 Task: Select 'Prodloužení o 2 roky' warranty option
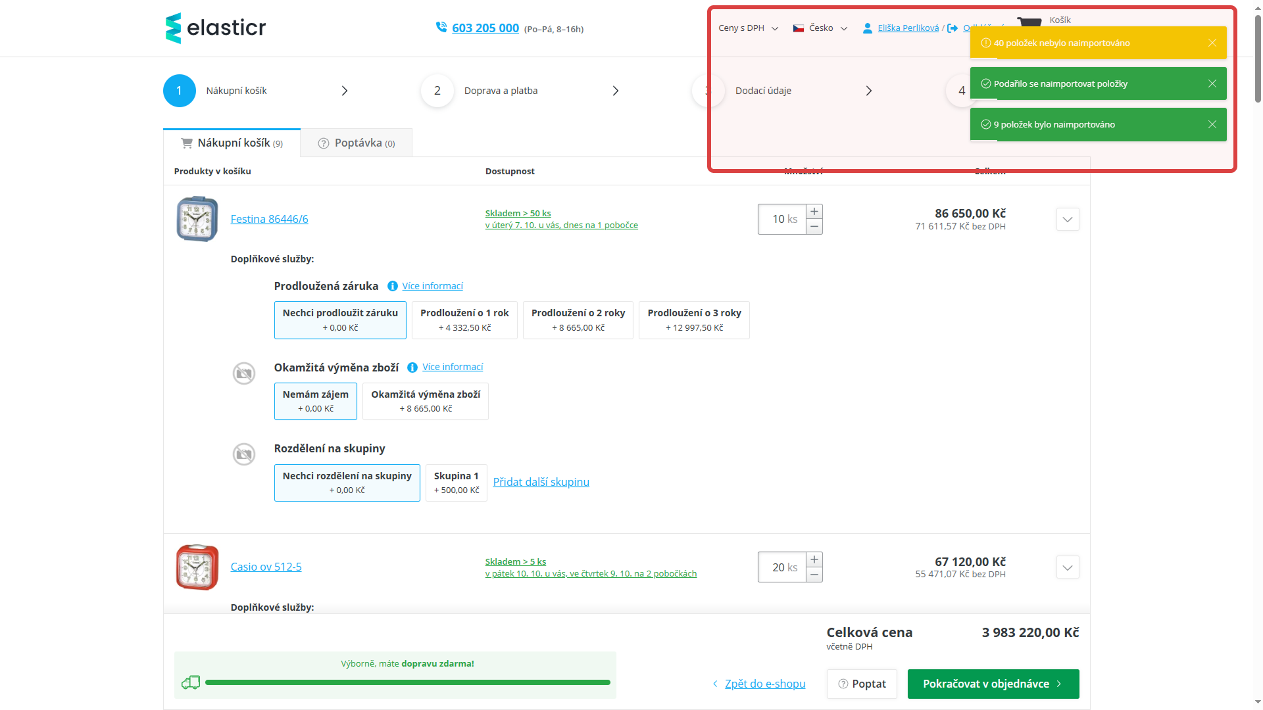pyautogui.click(x=578, y=320)
